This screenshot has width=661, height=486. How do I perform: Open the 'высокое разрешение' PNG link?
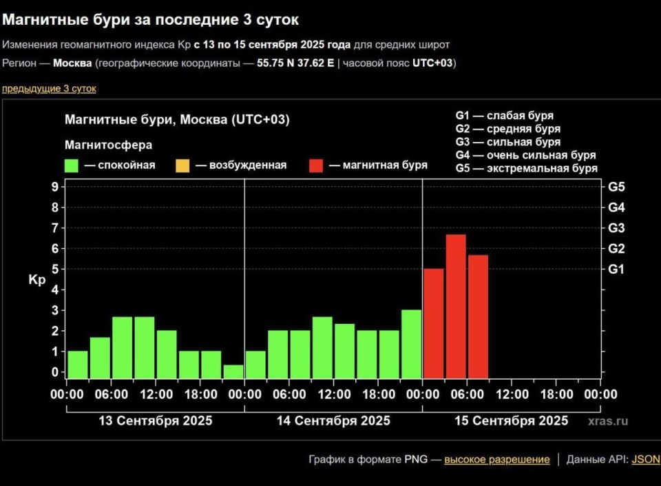(497, 459)
